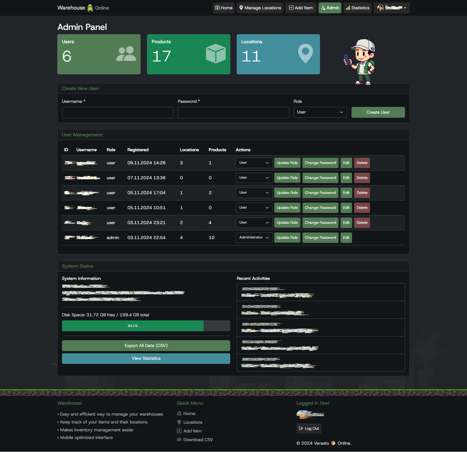Image resolution: width=467 pixels, height=452 pixels.
Task: Click the Locations map pin icon
Action: [305, 53]
